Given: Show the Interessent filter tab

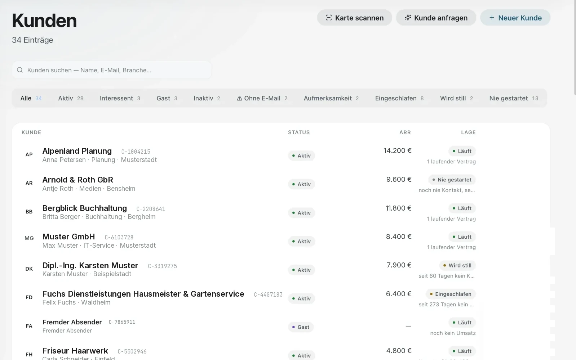Looking at the screenshot, I should tap(120, 98).
